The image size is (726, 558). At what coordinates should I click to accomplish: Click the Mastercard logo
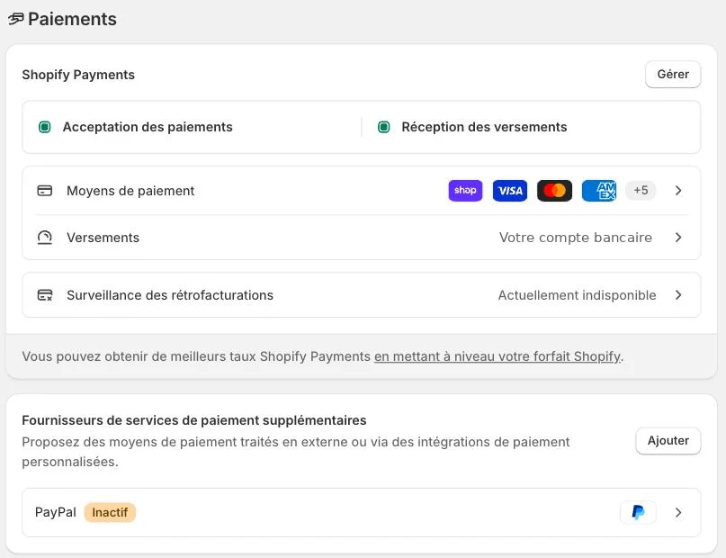pyautogui.click(x=554, y=190)
